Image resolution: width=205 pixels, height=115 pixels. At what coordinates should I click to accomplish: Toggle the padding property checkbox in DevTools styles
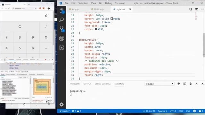tap(1, 89)
